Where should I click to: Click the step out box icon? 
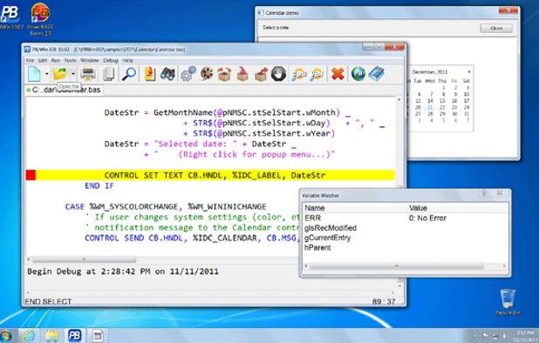tap(261, 74)
